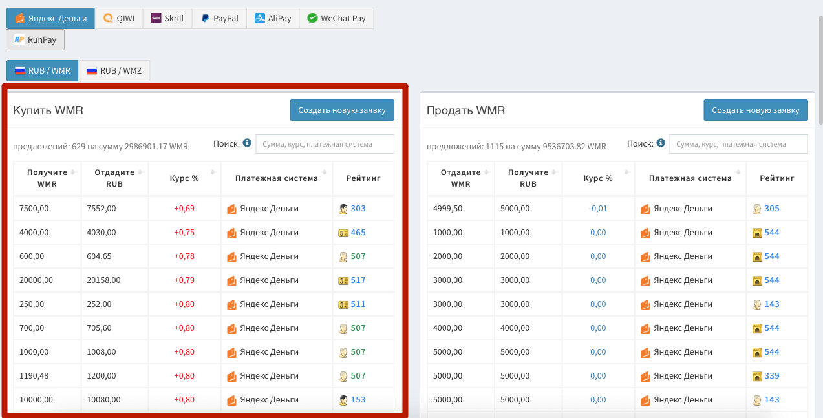
Task: Click the passport icon next to rating 339
Action: click(x=757, y=376)
